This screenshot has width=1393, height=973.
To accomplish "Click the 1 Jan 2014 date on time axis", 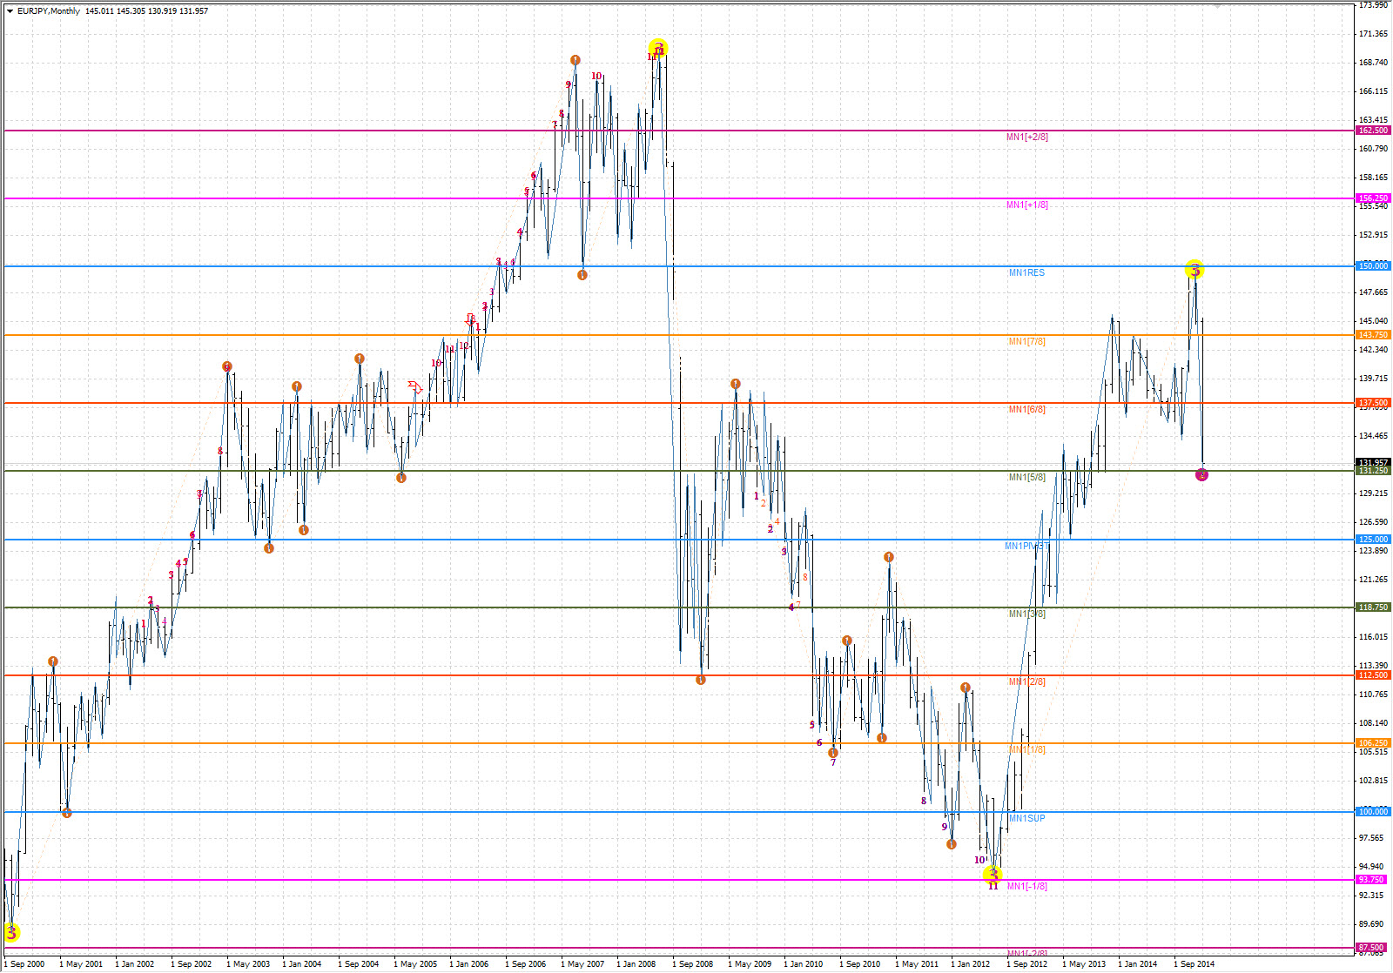I will (1138, 964).
